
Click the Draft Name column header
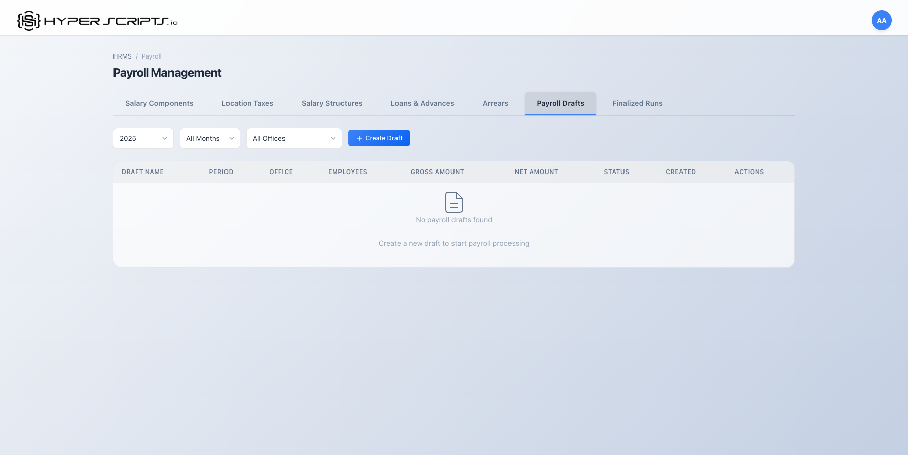coord(143,172)
